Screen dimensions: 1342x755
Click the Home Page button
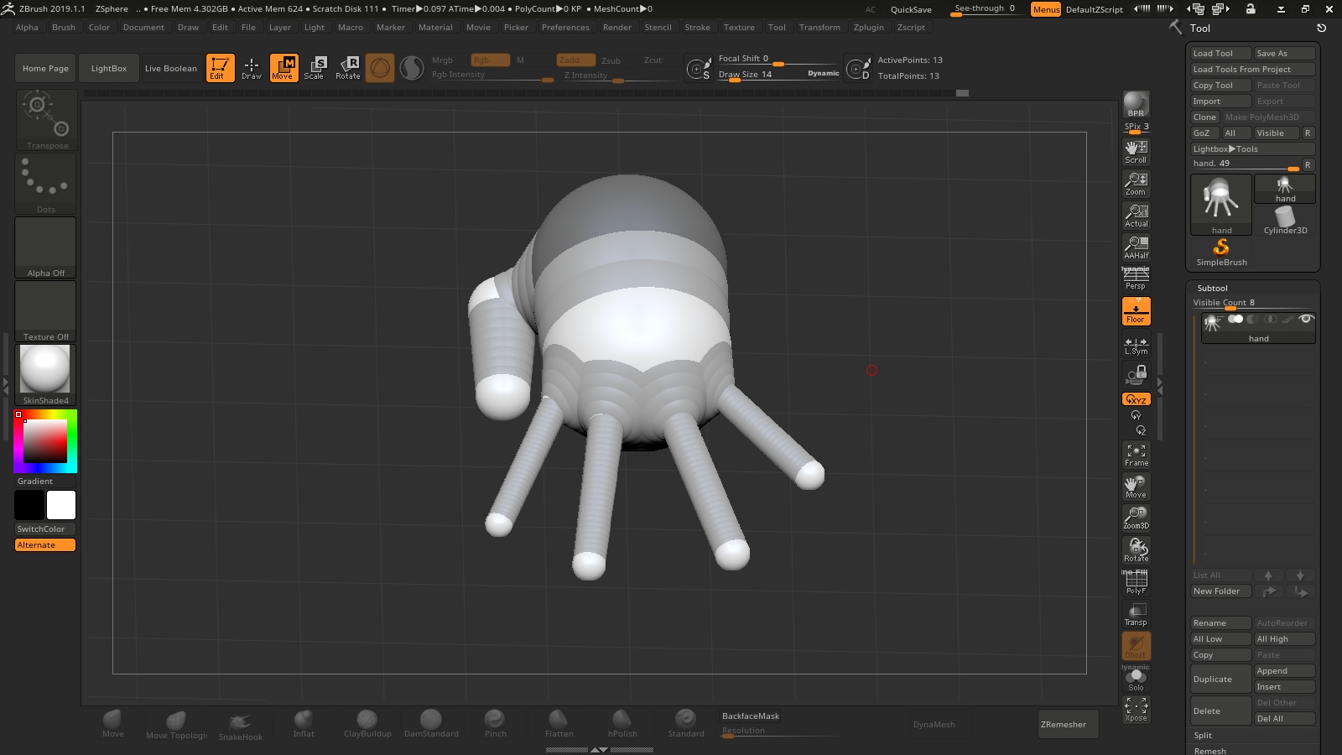45,69
